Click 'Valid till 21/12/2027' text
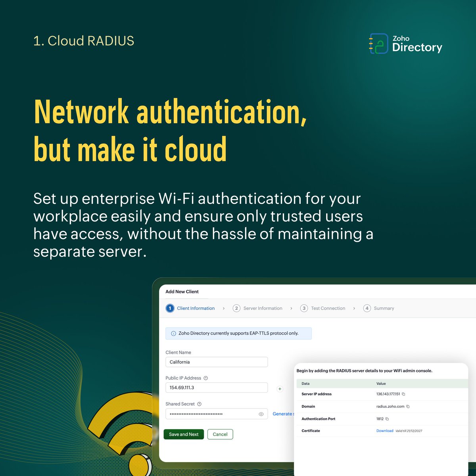The height and width of the screenshot is (476, 476). click(x=409, y=431)
